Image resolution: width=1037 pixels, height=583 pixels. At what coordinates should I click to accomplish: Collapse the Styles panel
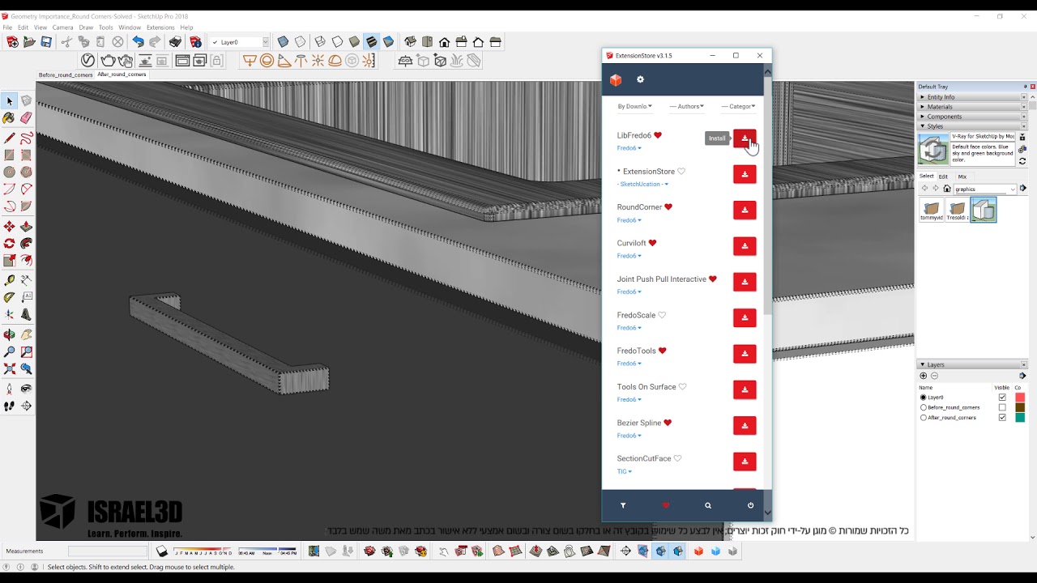coord(972,126)
